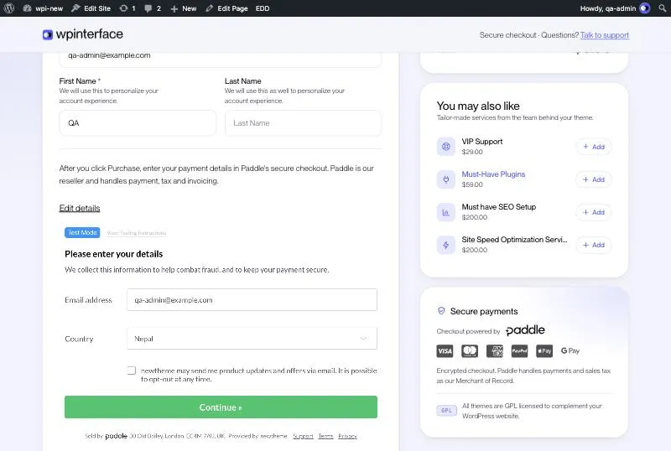The height and width of the screenshot is (451, 671).
Task: Click the Please enter your details heading
Action: tap(114, 254)
